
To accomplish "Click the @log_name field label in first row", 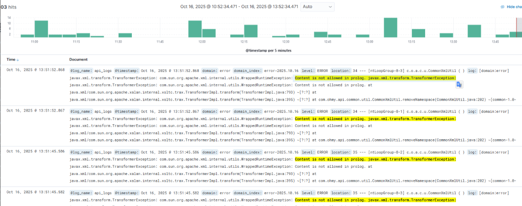I will [81, 70].
